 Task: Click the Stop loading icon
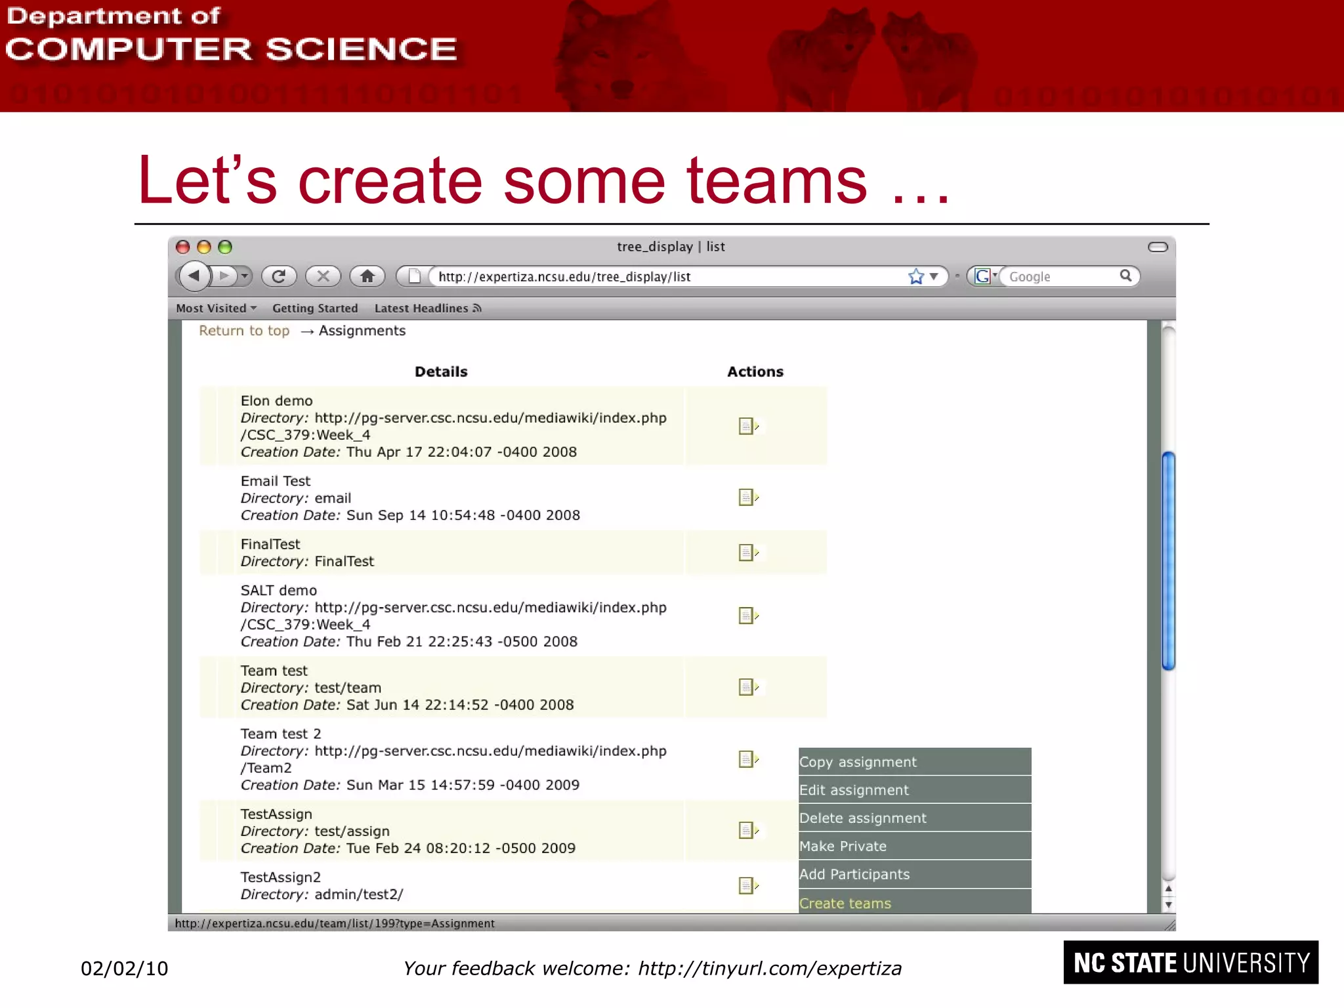(323, 276)
